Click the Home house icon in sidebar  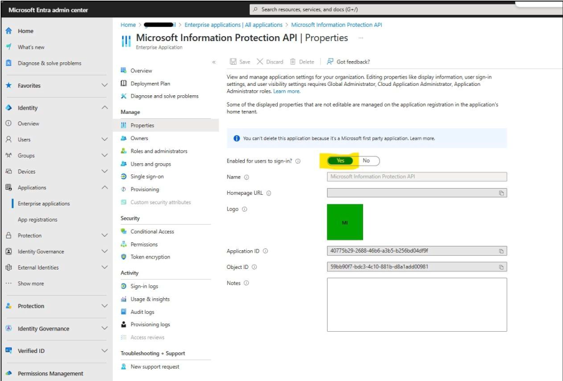tap(9, 31)
